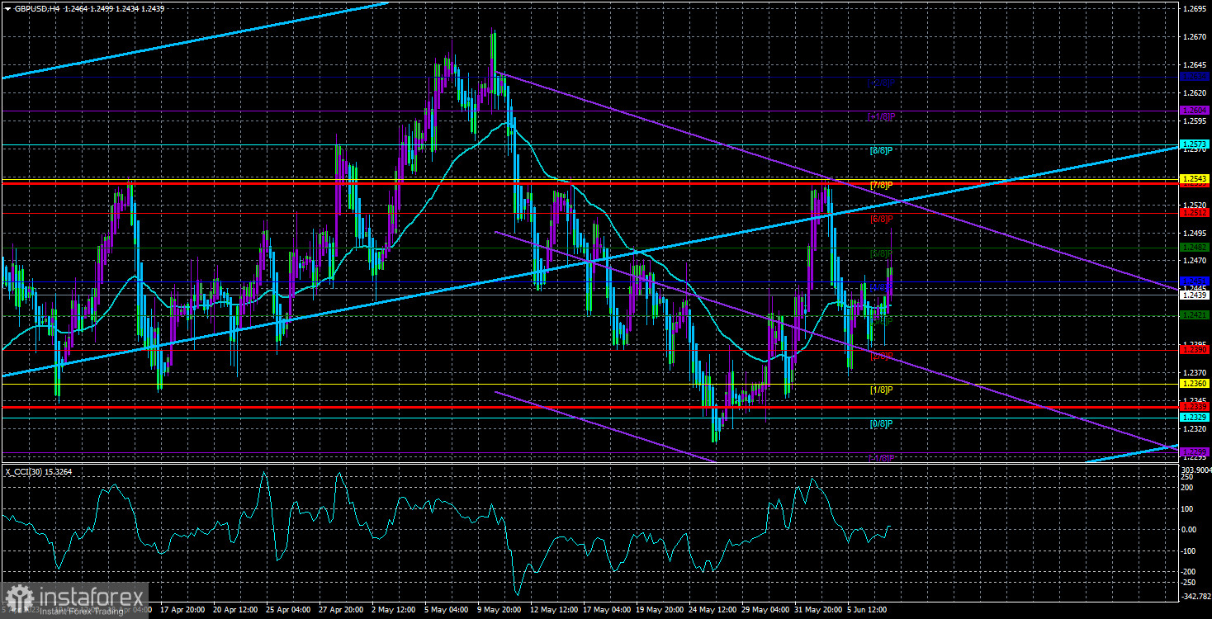Select the [8/8]P Murray level label
This screenshot has width=1212, height=619.
point(883,150)
